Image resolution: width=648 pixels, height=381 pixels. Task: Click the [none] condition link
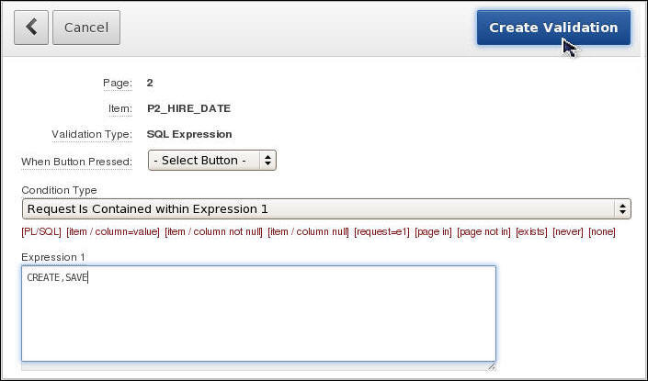tap(602, 232)
